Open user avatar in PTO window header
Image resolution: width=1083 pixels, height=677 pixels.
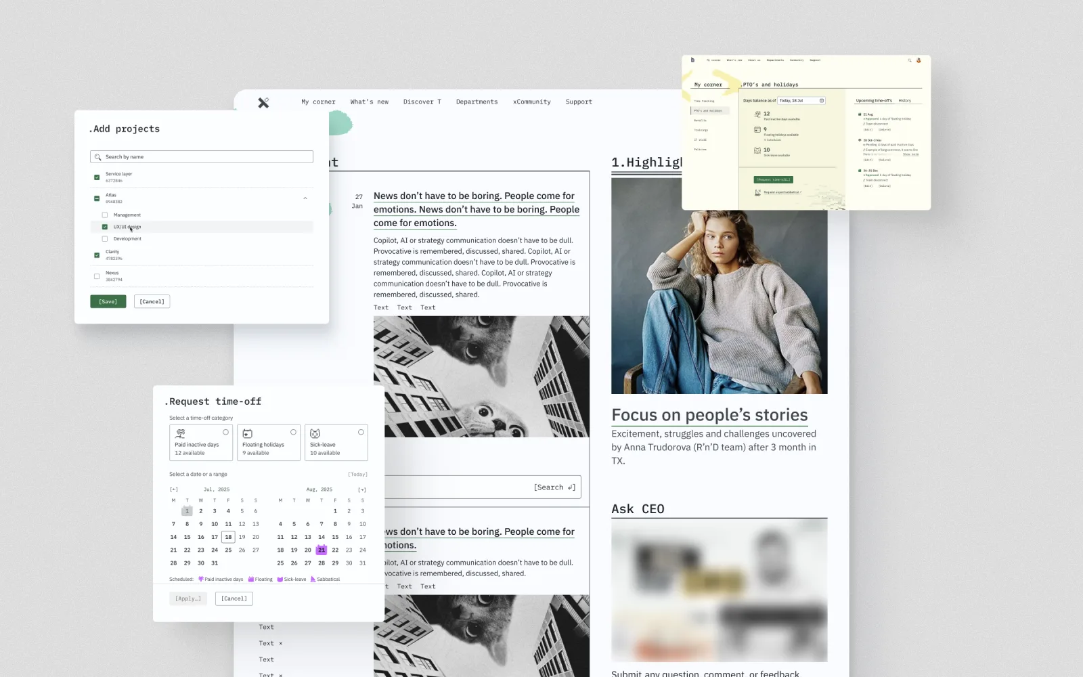pyautogui.click(x=919, y=60)
